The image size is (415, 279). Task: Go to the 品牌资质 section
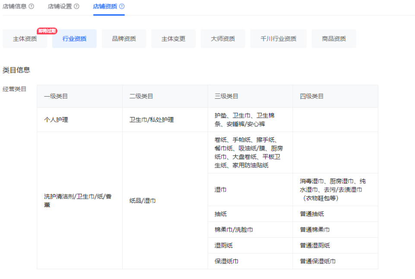pos(124,39)
